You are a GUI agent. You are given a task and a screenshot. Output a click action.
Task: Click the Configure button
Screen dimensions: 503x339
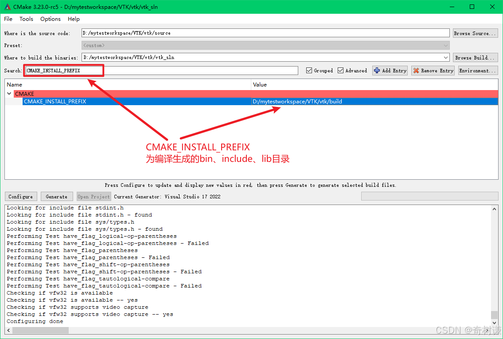point(21,196)
